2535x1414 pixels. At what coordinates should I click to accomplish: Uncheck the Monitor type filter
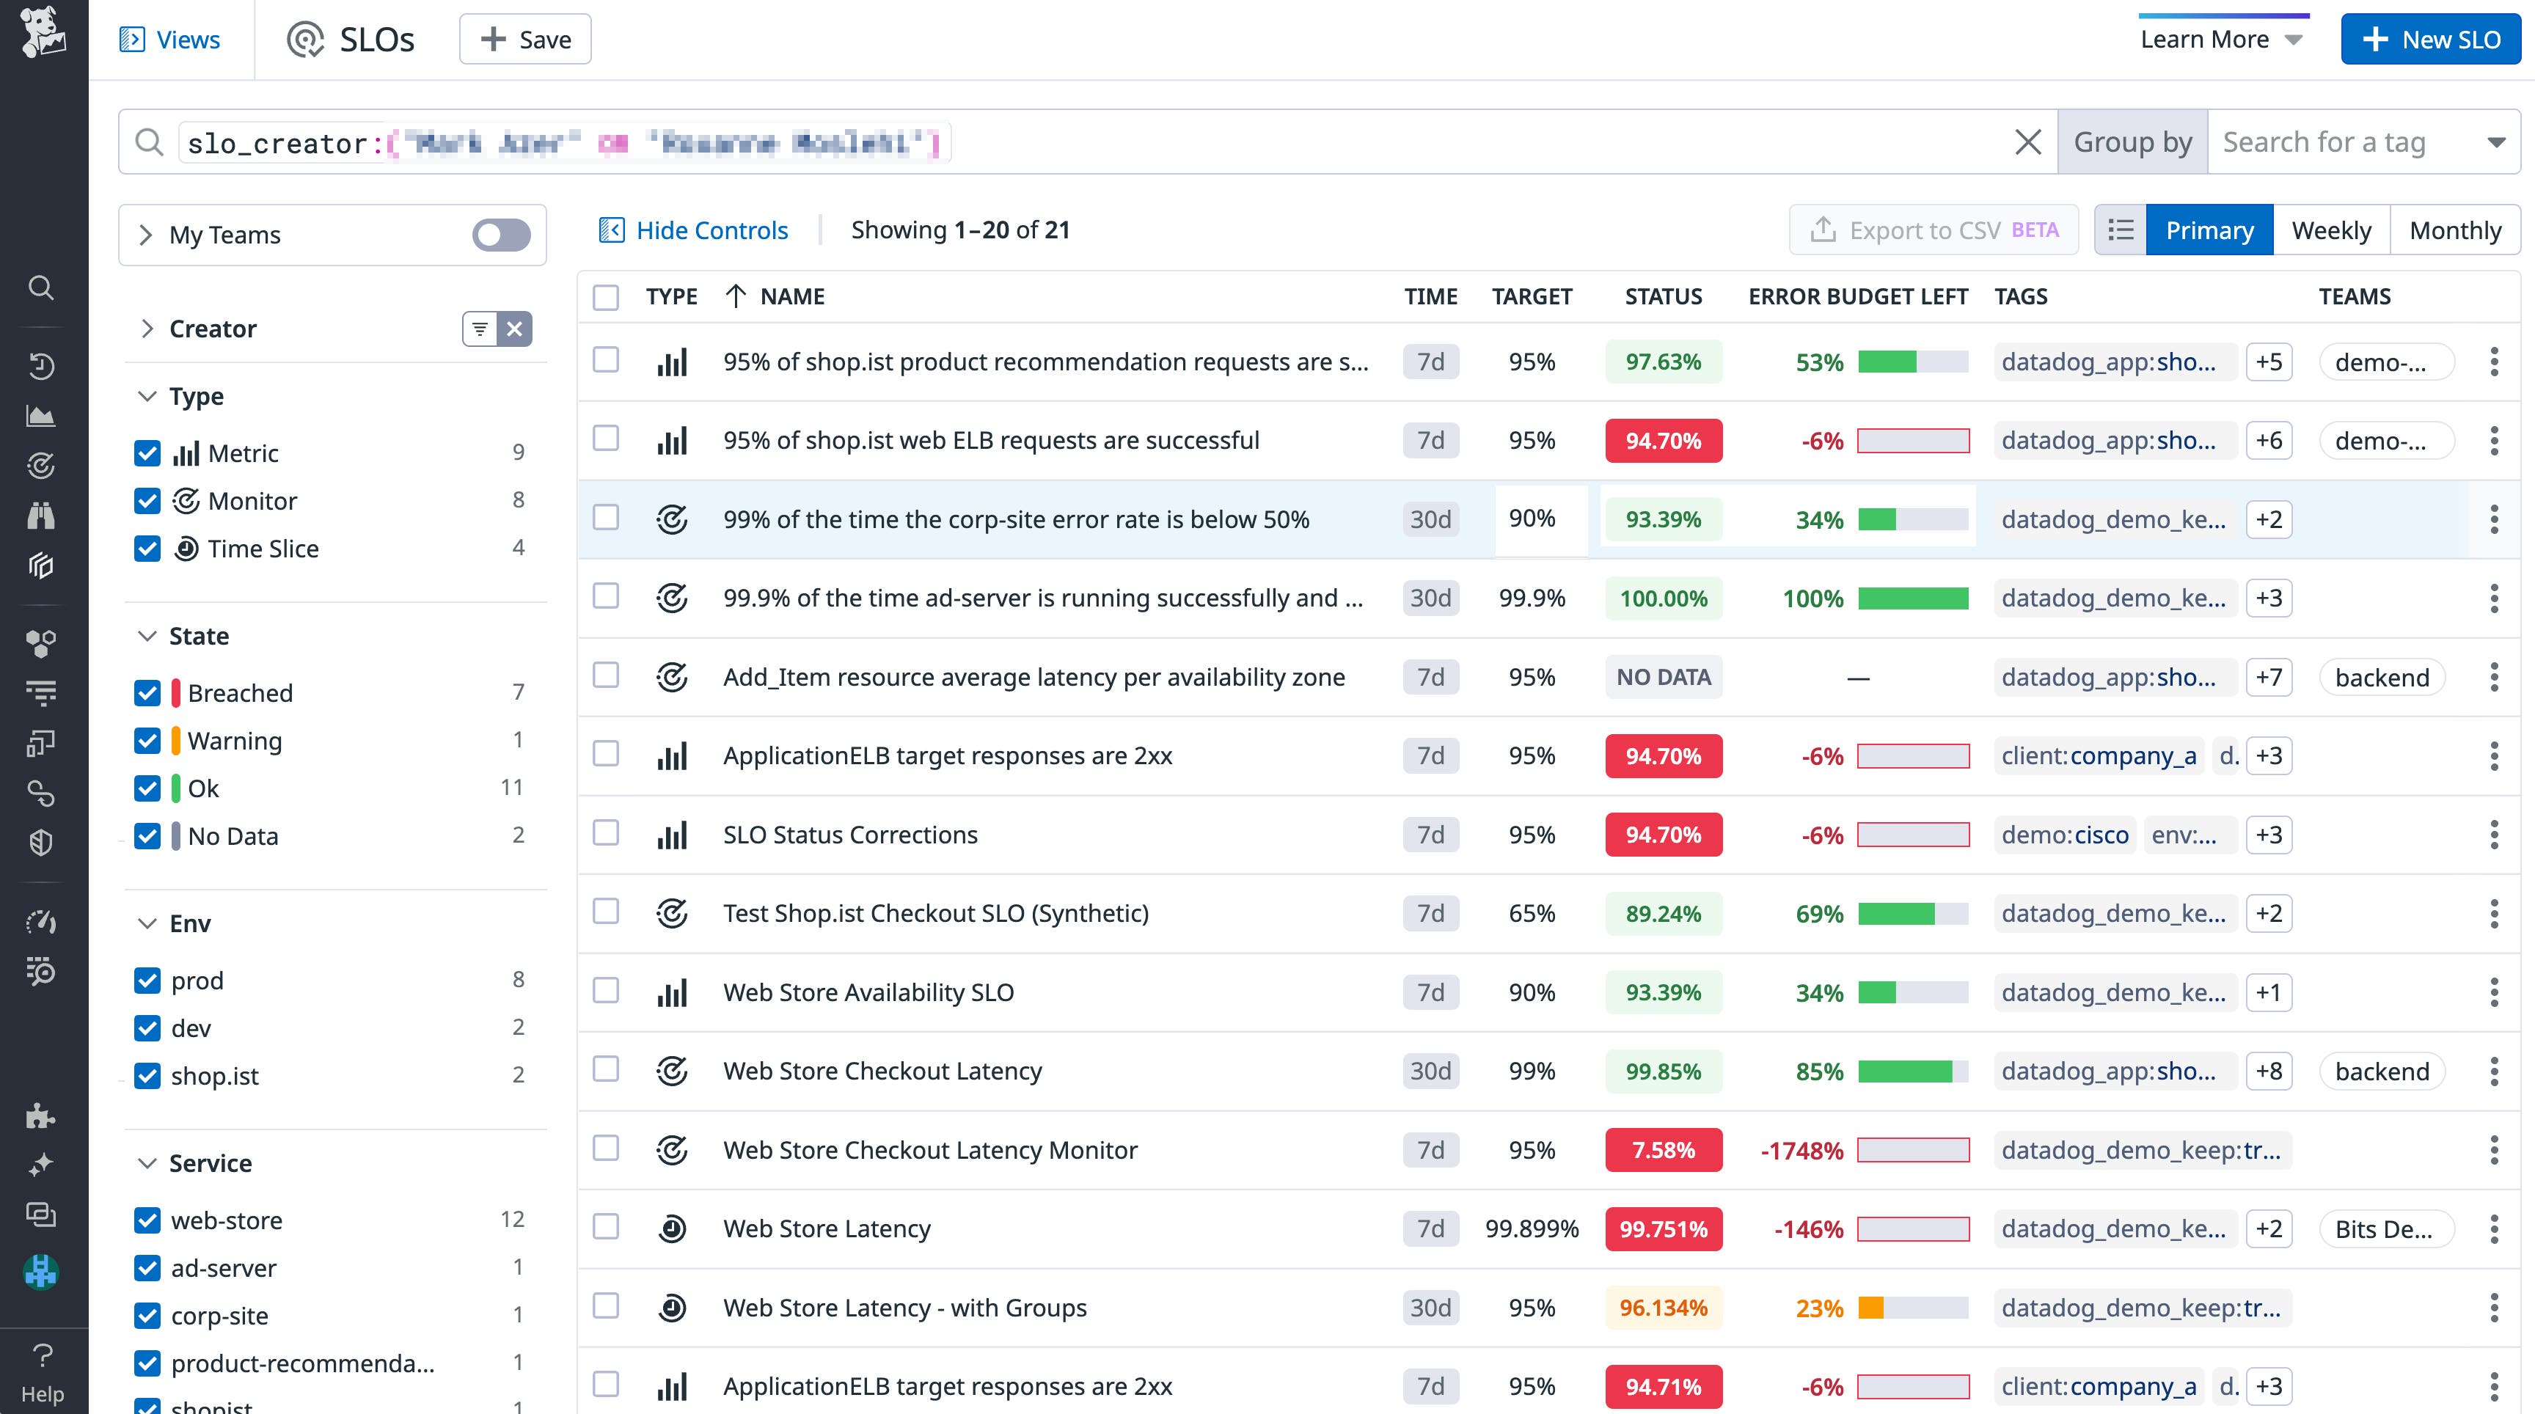click(x=147, y=501)
